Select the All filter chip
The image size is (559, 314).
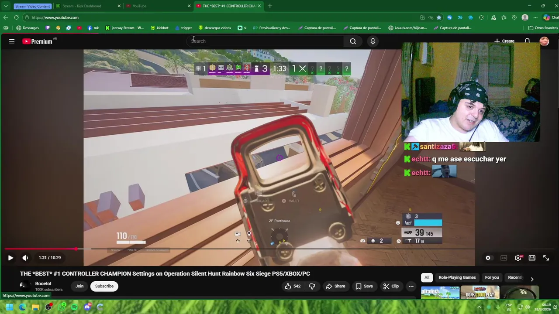[427, 277]
